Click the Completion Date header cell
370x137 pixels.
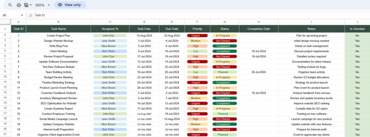click(x=259, y=29)
